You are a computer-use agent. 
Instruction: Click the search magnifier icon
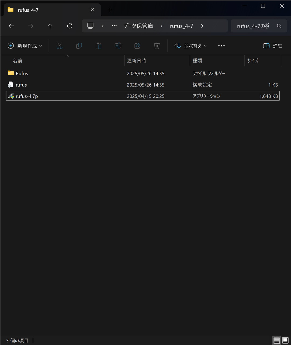[279, 26]
